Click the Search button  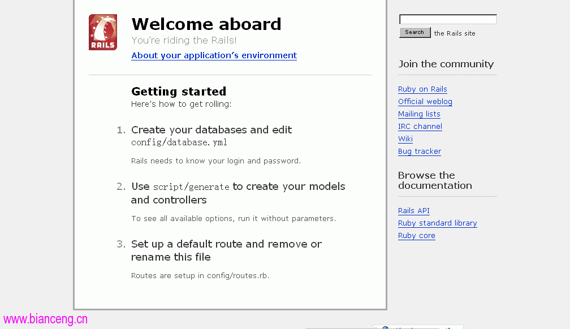click(x=415, y=32)
